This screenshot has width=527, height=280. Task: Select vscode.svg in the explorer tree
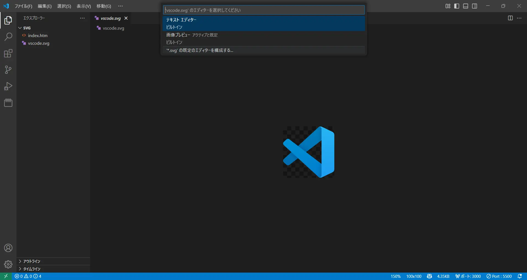coord(54,43)
